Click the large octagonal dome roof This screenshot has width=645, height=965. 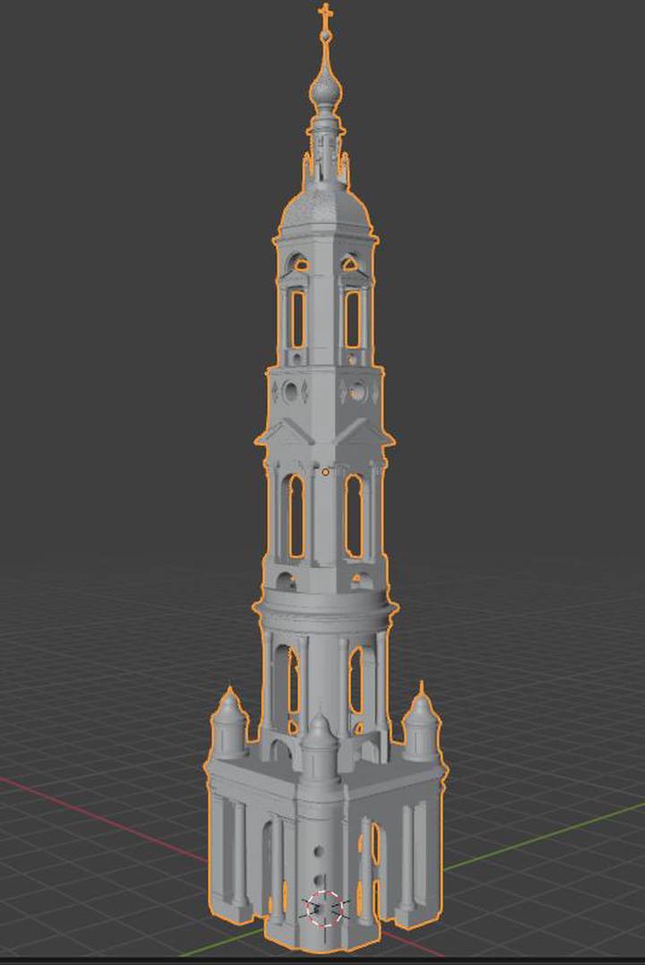(x=325, y=210)
